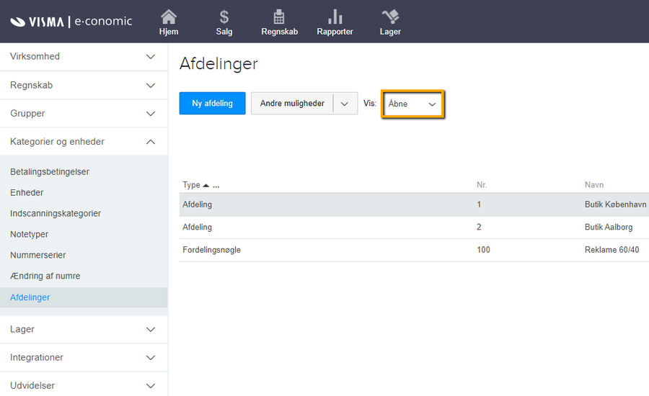The width and height of the screenshot is (649, 396).
Task: Sort by the Navn column header
Action: pyautogui.click(x=594, y=185)
